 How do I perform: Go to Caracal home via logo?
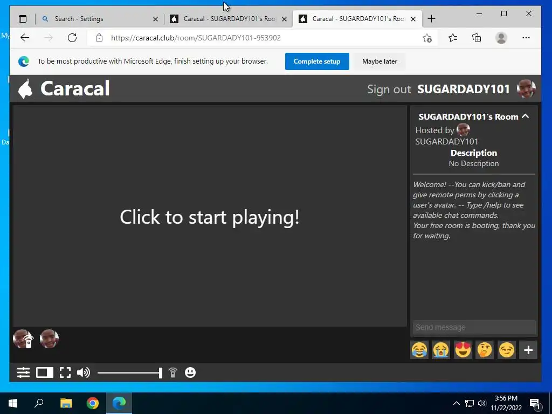pyautogui.click(x=64, y=88)
